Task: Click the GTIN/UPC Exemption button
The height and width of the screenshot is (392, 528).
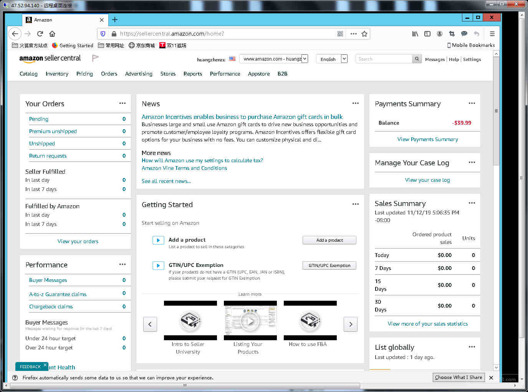Action: click(x=329, y=265)
